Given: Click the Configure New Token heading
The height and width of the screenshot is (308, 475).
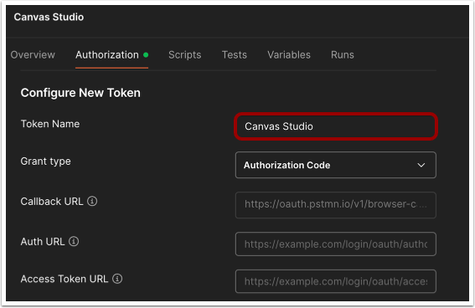Looking at the screenshot, I should tap(80, 93).
